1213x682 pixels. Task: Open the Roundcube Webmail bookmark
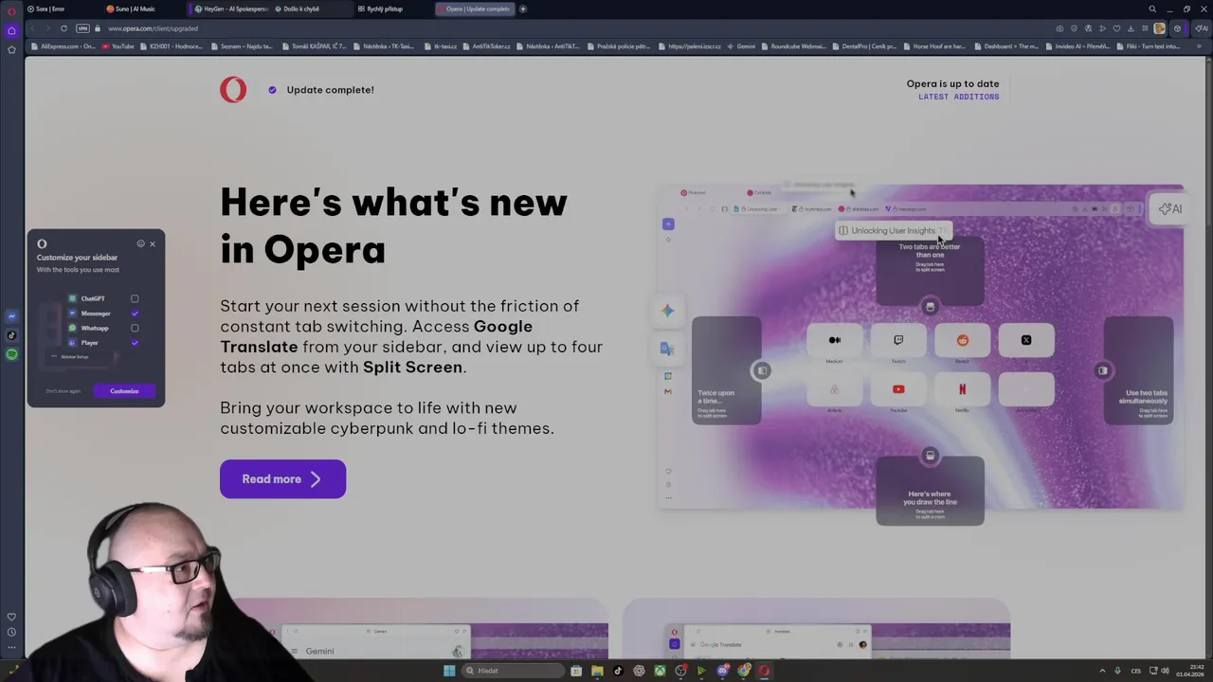point(792,46)
